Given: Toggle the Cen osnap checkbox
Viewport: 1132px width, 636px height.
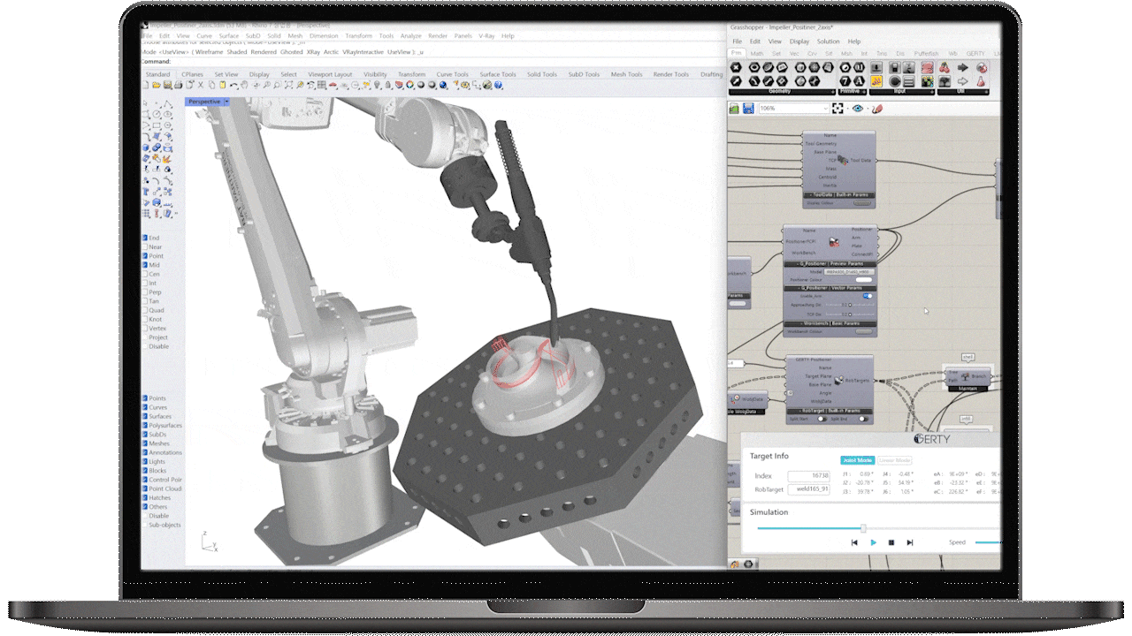Looking at the screenshot, I should coord(146,274).
